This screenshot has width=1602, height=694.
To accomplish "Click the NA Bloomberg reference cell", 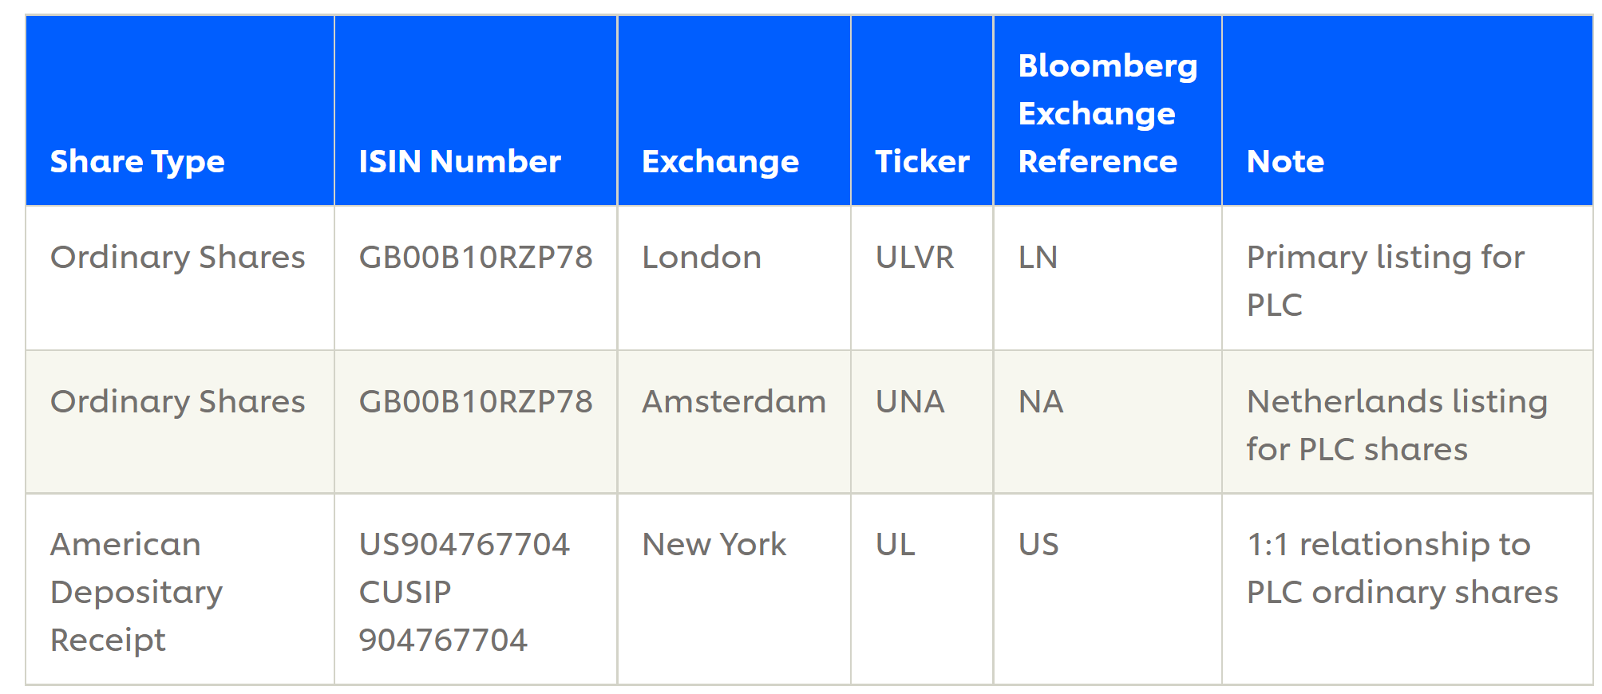I will pyautogui.click(x=1041, y=401).
